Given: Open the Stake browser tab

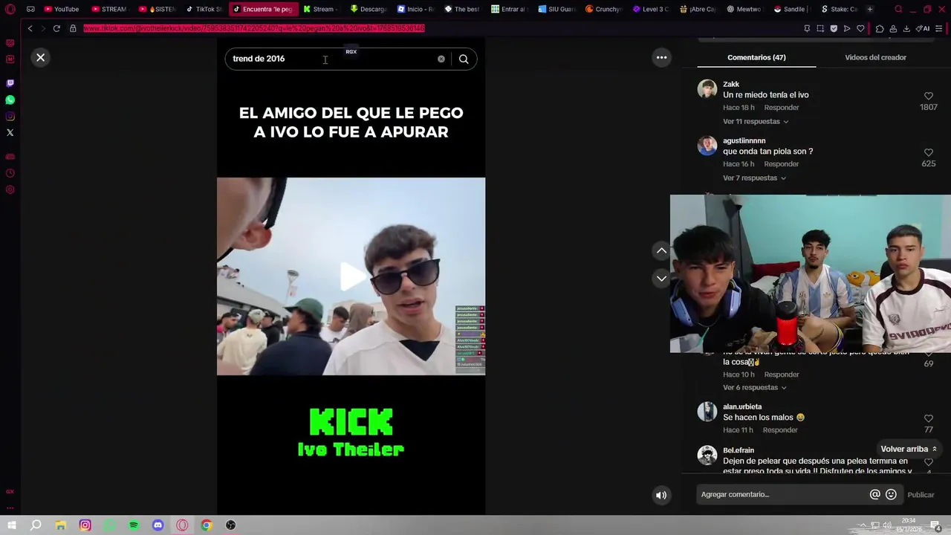Looking at the screenshot, I should pos(840,9).
